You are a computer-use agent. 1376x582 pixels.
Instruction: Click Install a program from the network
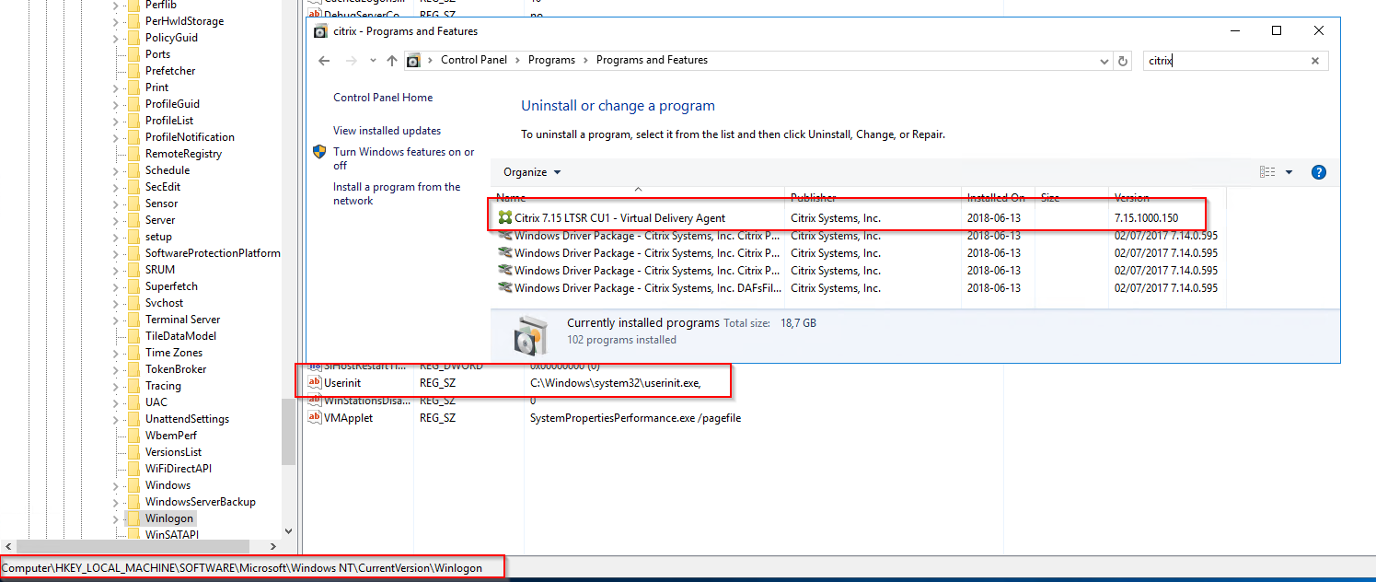(x=397, y=193)
